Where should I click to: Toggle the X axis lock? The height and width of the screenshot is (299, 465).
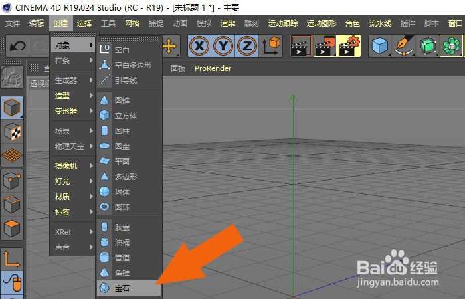pyautogui.click(x=199, y=46)
